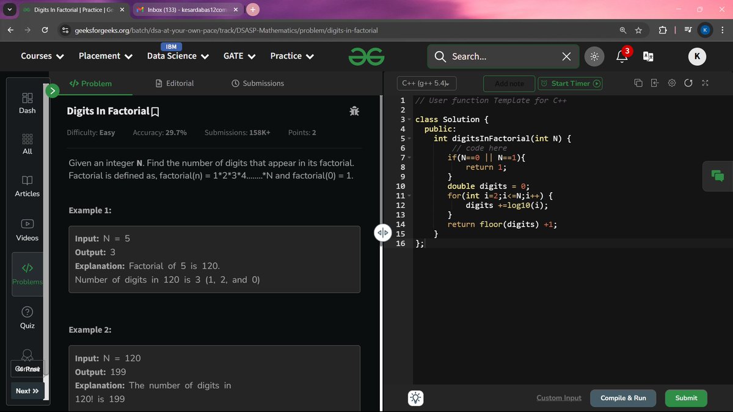Screen dimensions: 733x412
Task: Open Chrome extensions puzzle icon
Action: click(663, 31)
